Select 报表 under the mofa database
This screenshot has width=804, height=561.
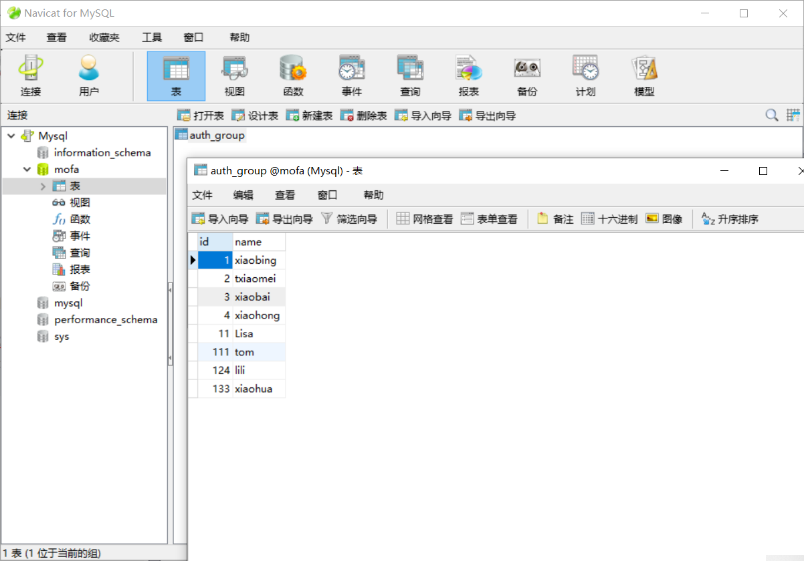(x=80, y=269)
